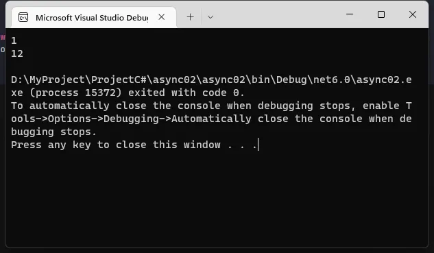Click the 'bugging stops.' line

[53, 132]
